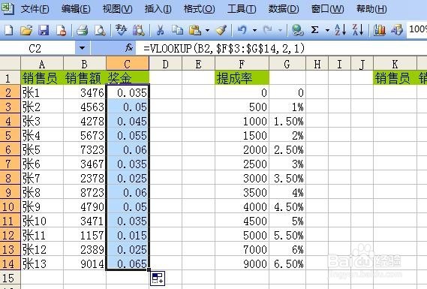
Task: Click the Open folder icon
Action: (26, 30)
